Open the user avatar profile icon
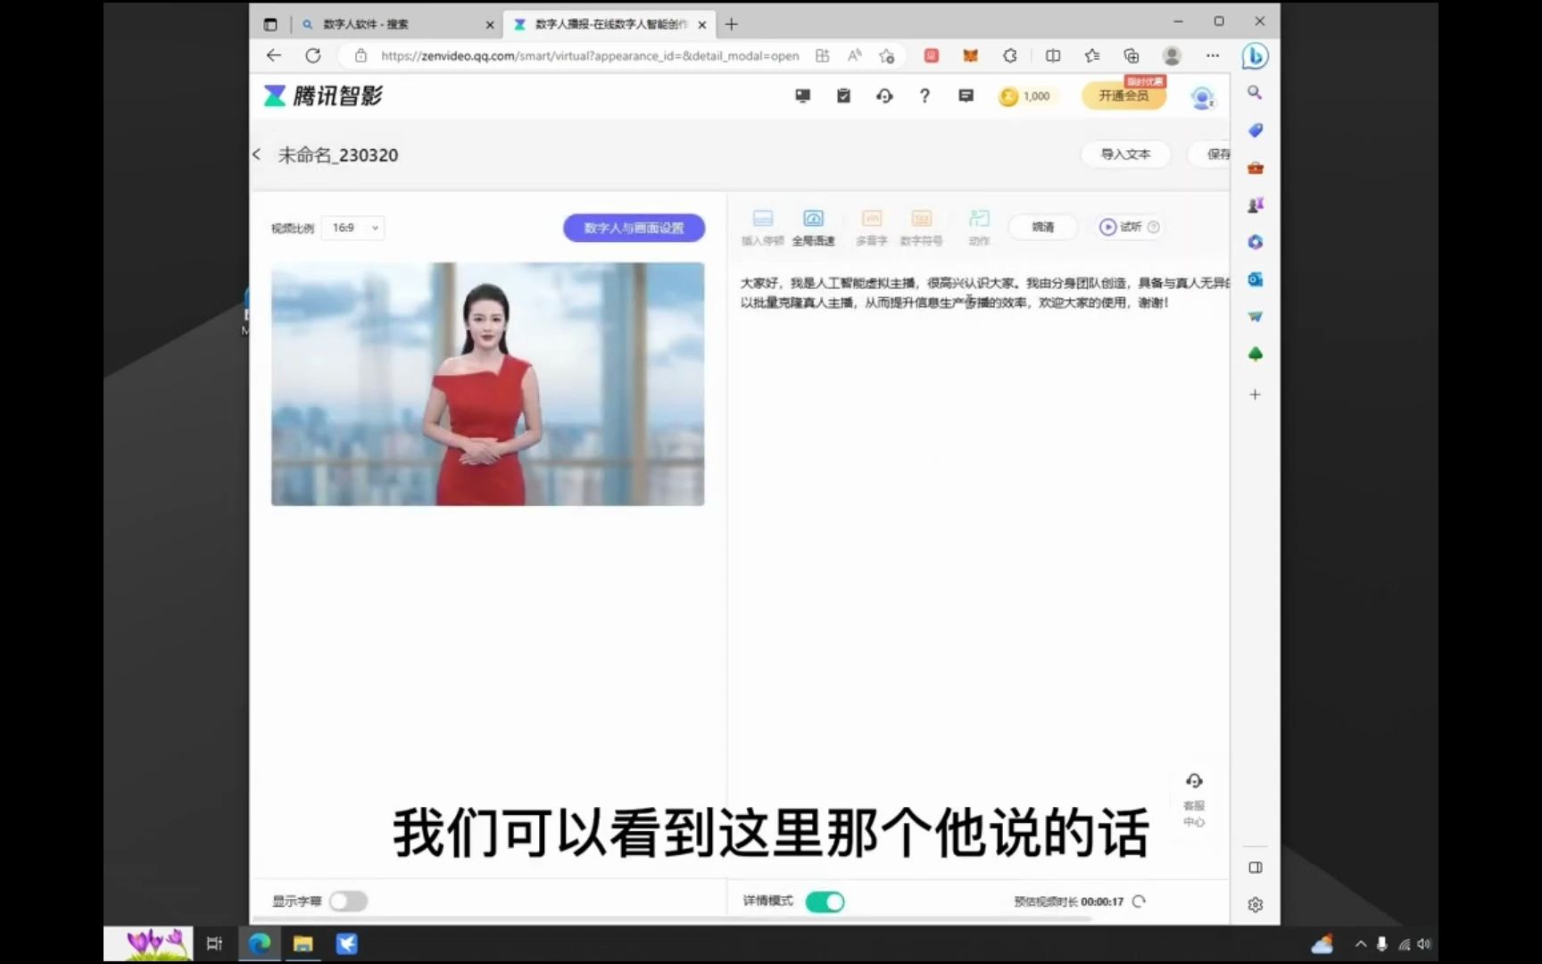 [x=1202, y=97]
